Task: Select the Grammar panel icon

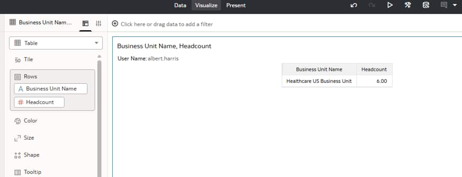Action: point(85,24)
